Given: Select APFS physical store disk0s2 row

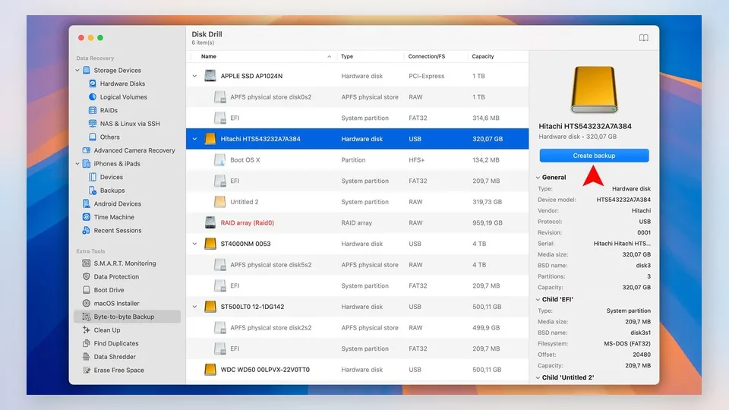Looking at the screenshot, I should [357, 96].
